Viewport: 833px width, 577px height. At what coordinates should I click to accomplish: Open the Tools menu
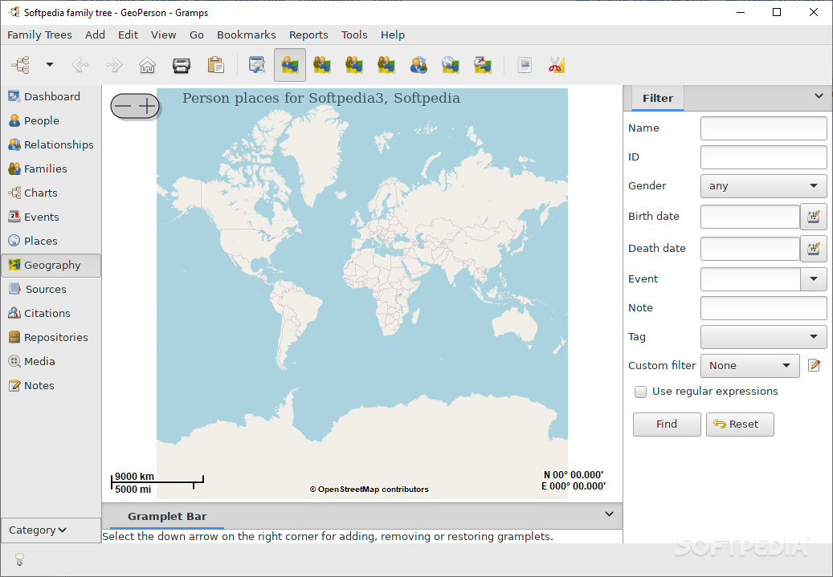353,35
